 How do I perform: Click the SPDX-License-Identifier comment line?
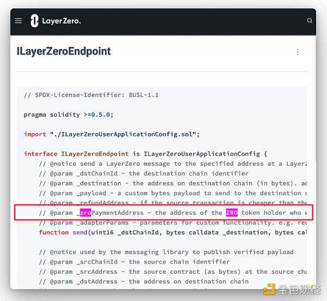(x=91, y=95)
